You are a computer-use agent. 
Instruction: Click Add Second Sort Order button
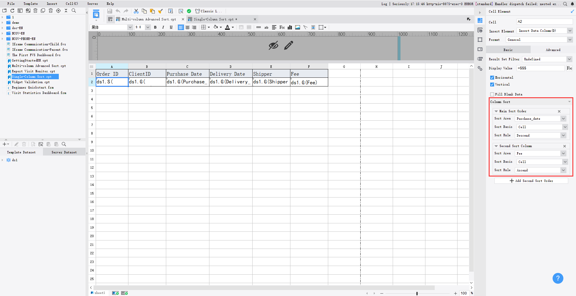[x=531, y=181]
